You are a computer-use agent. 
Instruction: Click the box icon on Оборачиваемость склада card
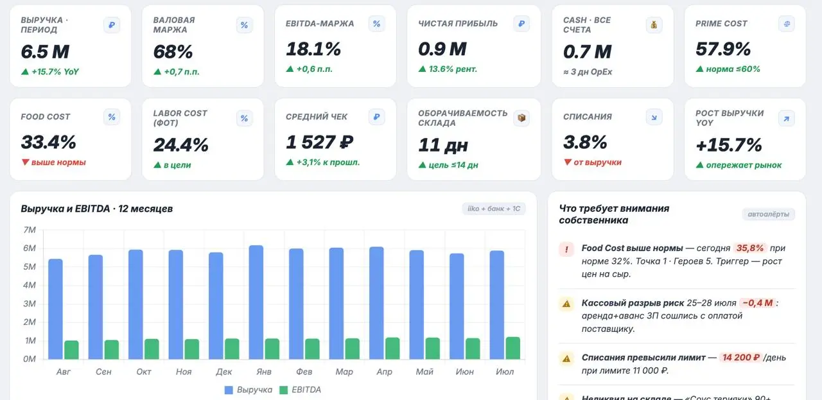[521, 118]
